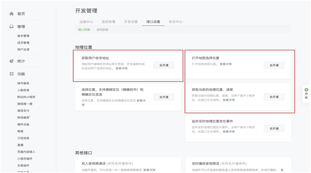Image resolution: width=311 pixels, height=173 pixels.
Task: Open 版本管理 in the sidebar
Action: (23, 36)
